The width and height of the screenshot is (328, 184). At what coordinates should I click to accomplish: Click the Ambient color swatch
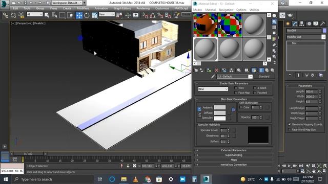(220, 107)
